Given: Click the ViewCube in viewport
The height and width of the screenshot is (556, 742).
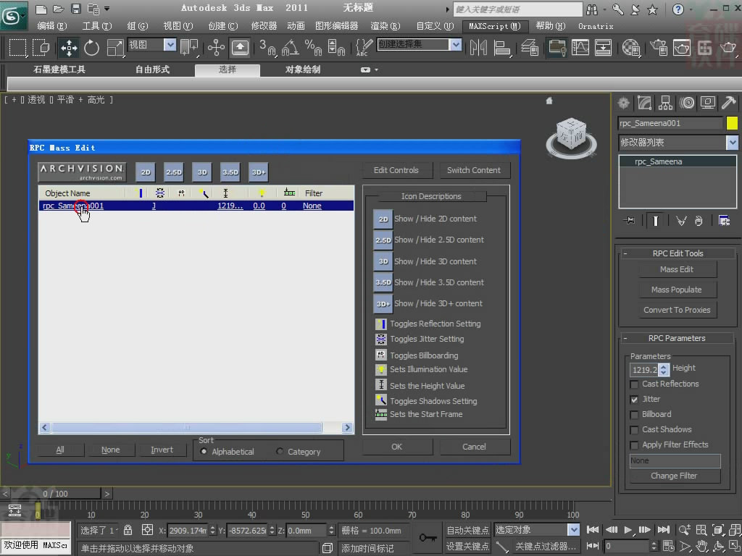Looking at the screenshot, I should tap(571, 137).
